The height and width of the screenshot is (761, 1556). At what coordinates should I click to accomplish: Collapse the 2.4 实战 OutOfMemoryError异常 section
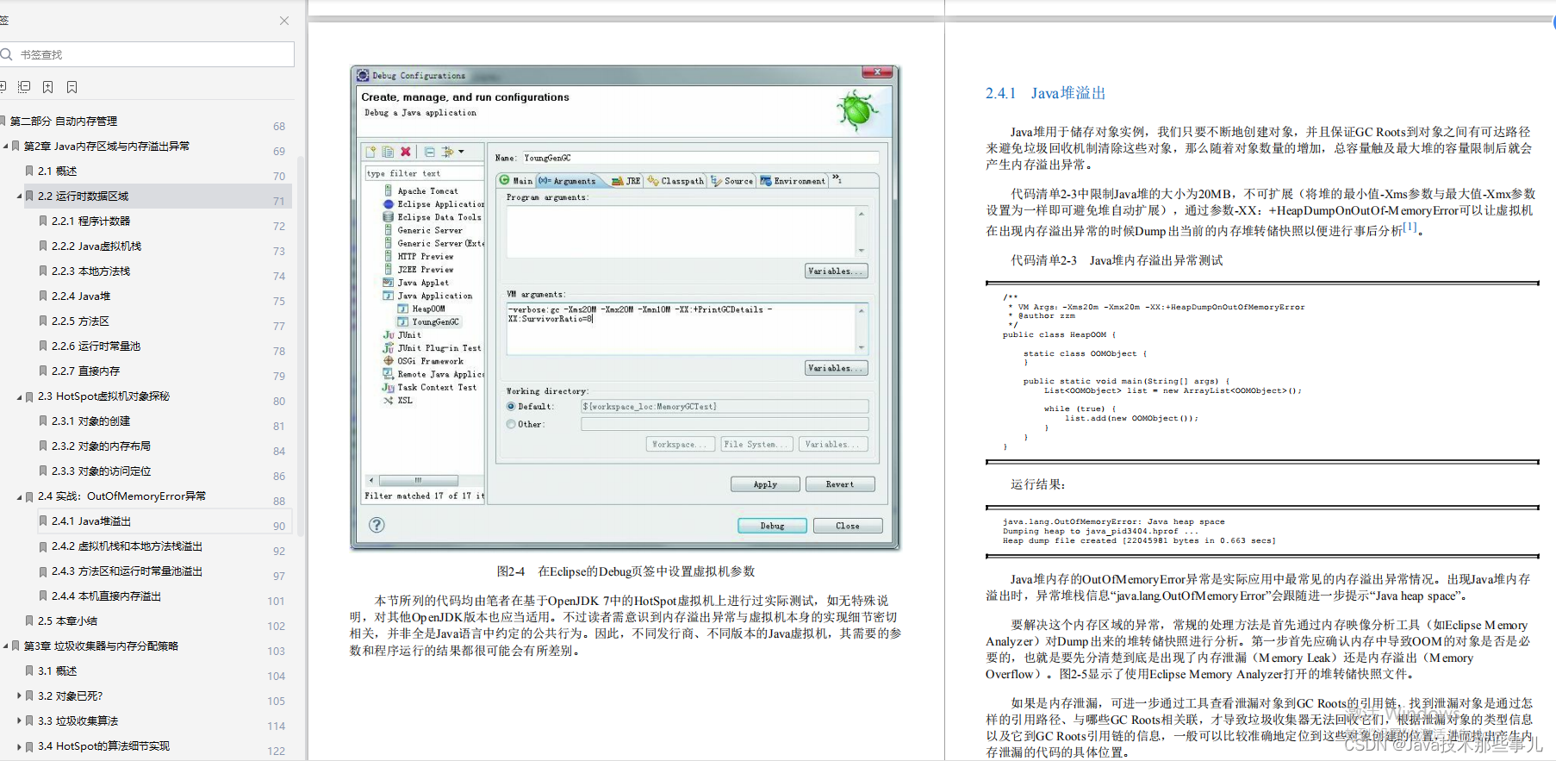coord(20,496)
